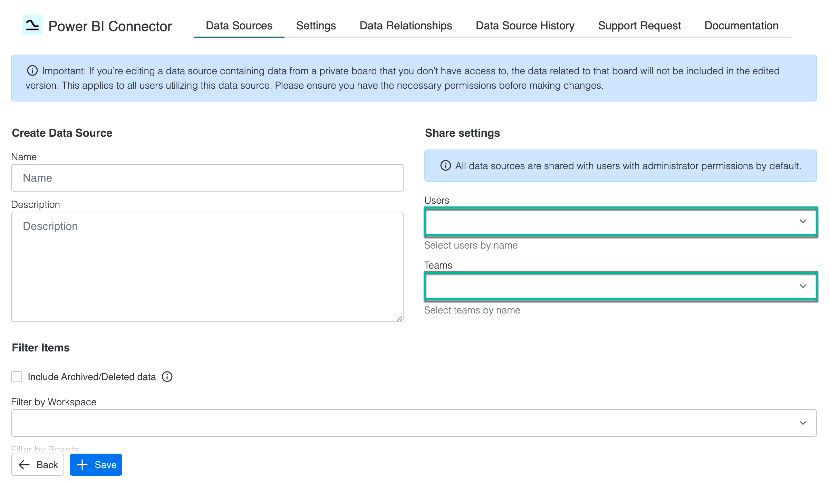Image resolution: width=830 pixels, height=484 pixels.
Task: Click the Save button
Action: [96, 465]
